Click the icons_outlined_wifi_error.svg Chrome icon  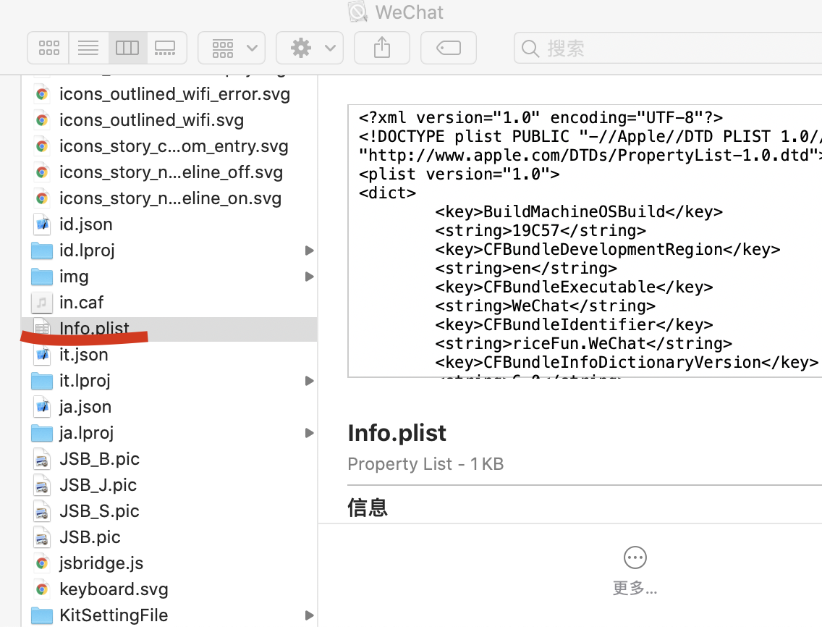(42, 94)
